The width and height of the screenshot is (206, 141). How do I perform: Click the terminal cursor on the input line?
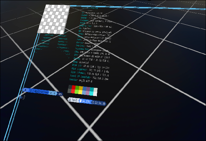pos(24,97)
